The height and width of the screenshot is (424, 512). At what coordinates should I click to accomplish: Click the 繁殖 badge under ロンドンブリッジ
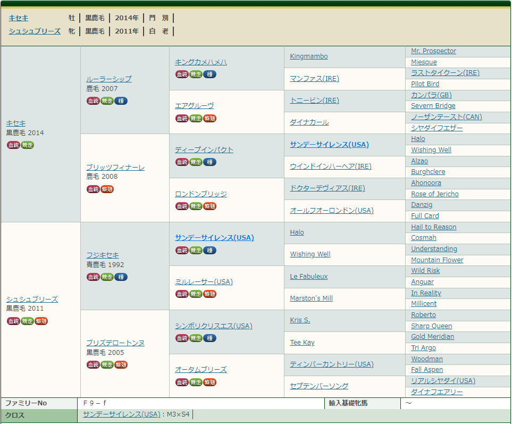[x=209, y=206]
